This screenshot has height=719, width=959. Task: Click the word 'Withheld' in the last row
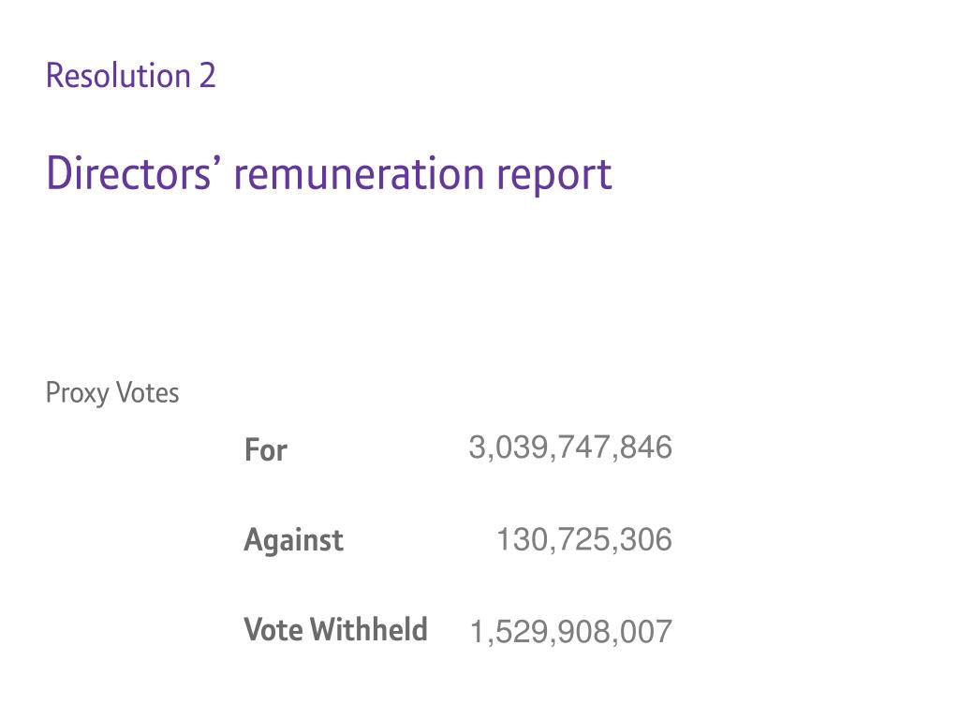[369, 630]
